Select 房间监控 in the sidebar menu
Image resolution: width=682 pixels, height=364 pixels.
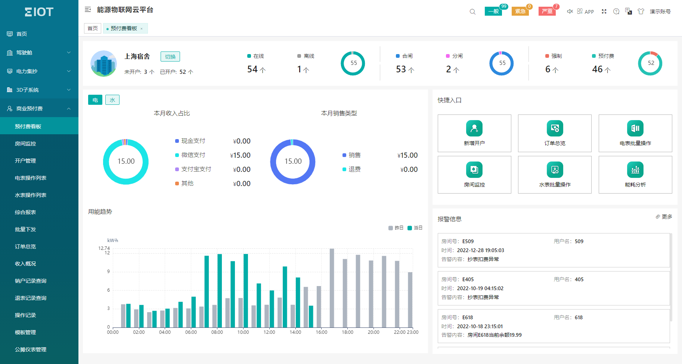(x=25, y=144)
